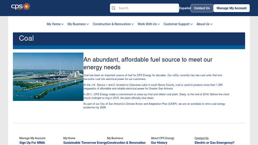Open the My Home menu

click(x=54, y=24)
